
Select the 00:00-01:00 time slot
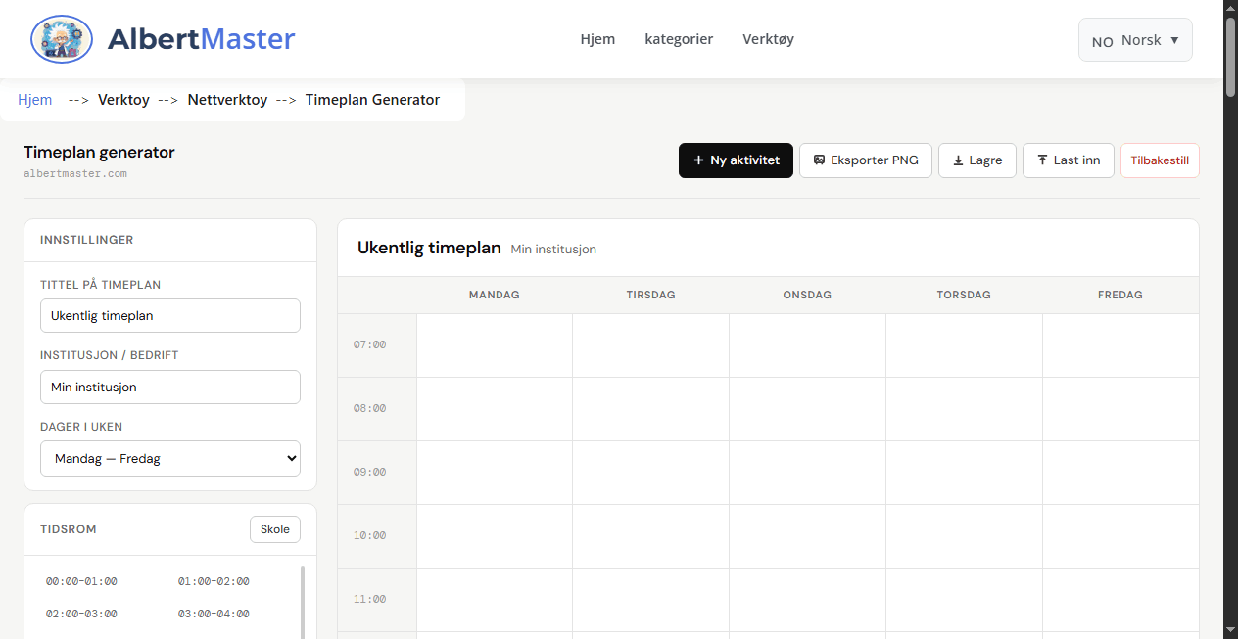(x=80, y=580)
